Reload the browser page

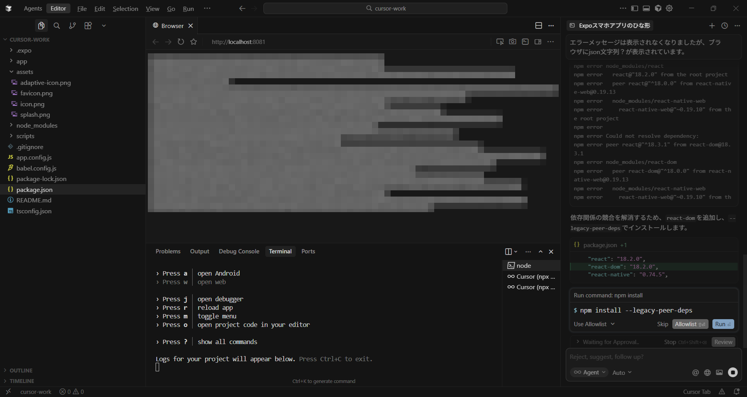(x=181, y=42)
